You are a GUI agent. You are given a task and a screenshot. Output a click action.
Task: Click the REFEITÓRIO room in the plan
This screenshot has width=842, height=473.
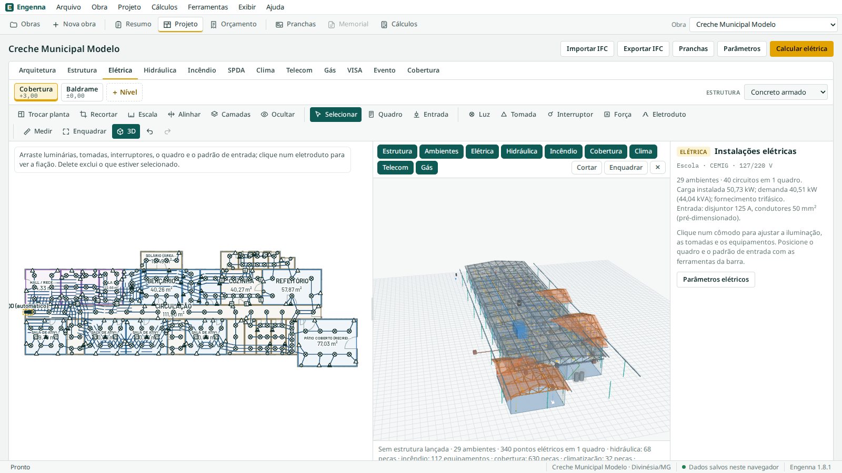coord(292,286)
